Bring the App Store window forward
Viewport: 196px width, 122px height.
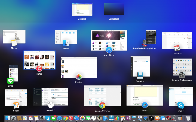[x=109, y=40]
